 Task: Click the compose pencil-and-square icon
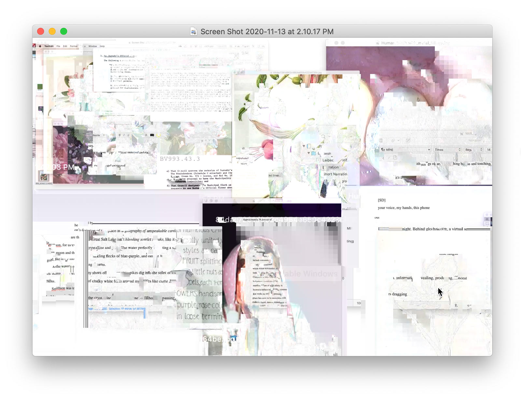[408, 140]
